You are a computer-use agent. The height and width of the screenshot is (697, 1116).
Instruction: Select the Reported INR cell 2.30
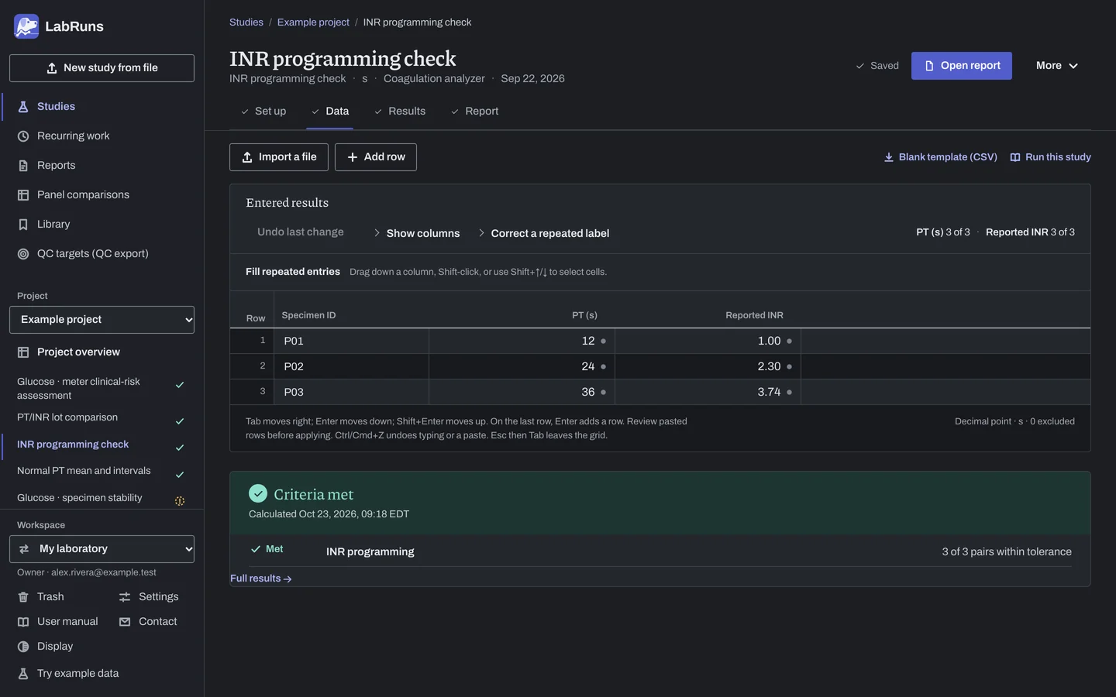(708, 366)
